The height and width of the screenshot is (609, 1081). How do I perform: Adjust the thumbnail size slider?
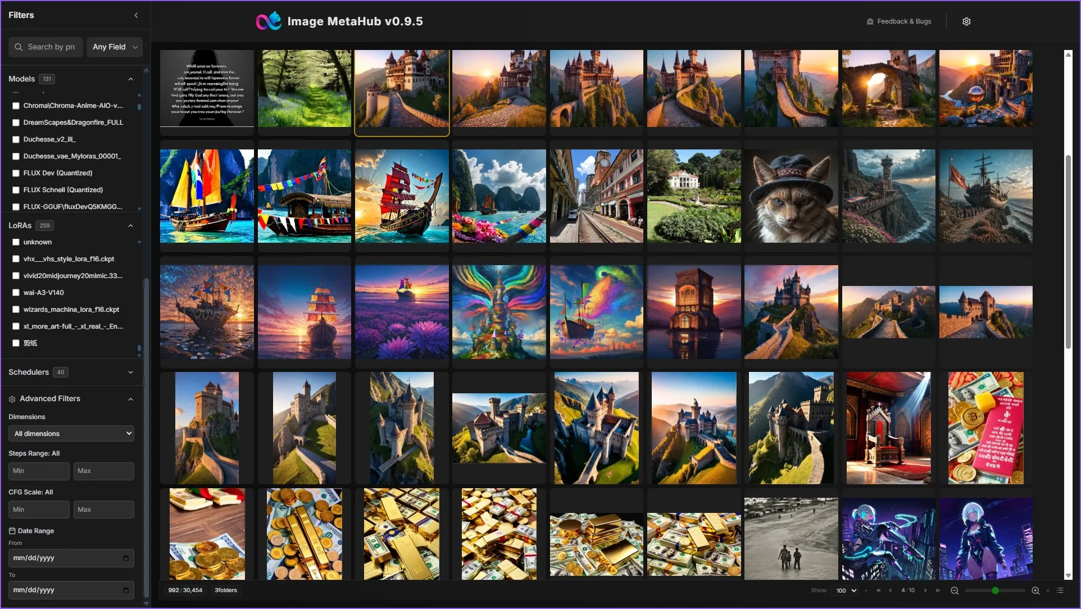click(994, 590)
